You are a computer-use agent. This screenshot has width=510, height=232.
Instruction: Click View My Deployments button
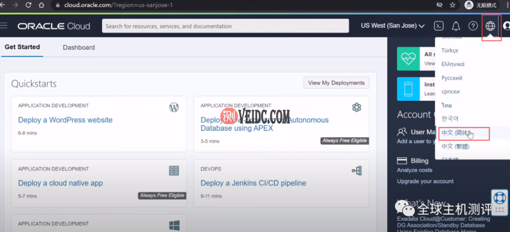pyautogui.click(x=336, y=83)
